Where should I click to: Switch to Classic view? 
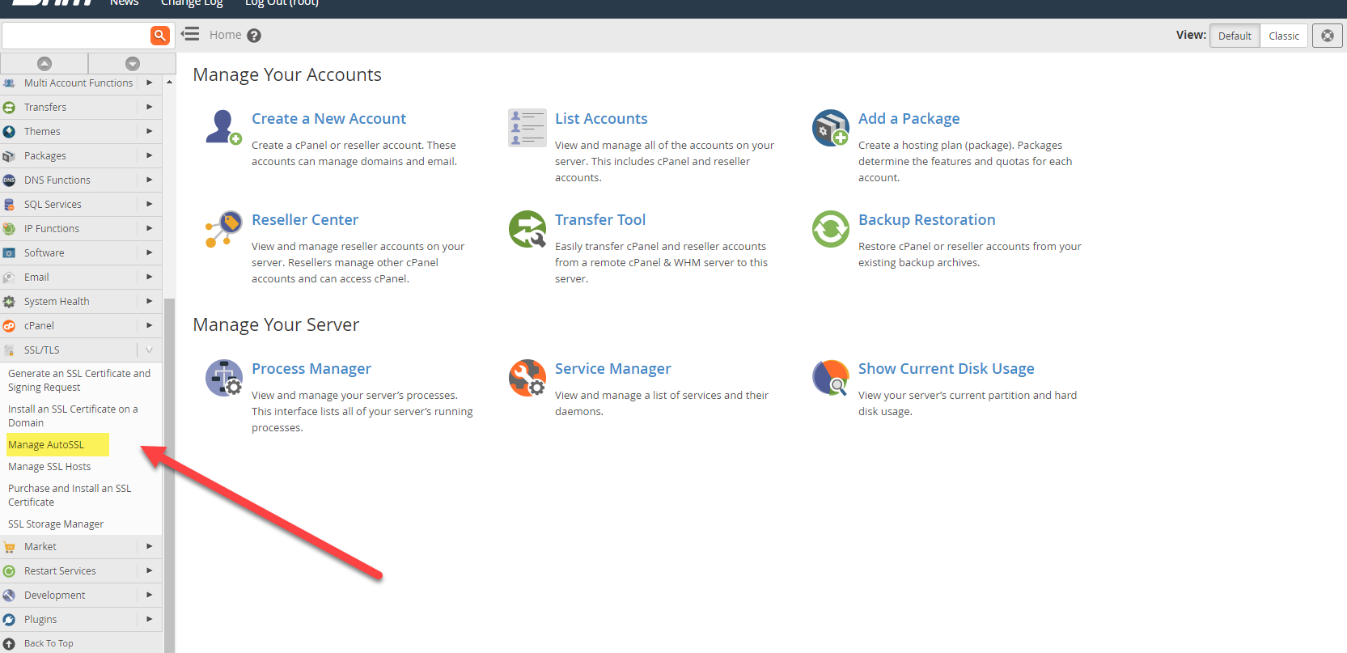tap(1284, 36)
